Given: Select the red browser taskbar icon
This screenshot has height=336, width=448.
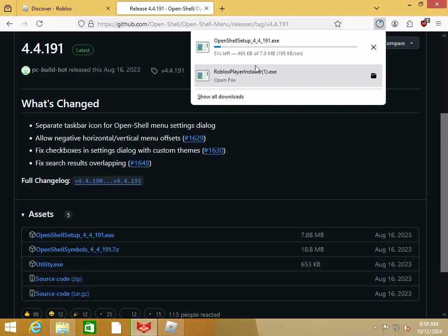Looking at the screenshot, I should [143, 327].
